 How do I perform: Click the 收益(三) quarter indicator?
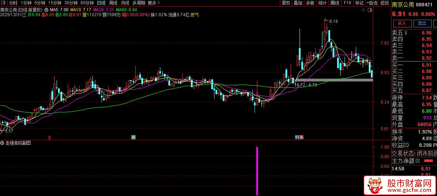399,145
